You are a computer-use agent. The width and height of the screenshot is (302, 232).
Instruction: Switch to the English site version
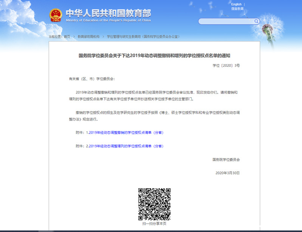[236, 5]
